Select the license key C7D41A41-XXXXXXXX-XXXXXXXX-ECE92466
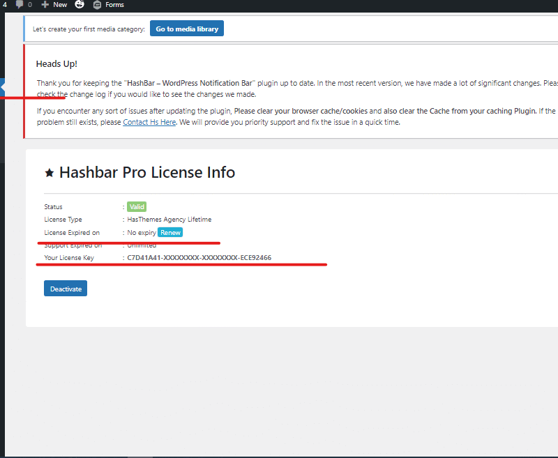Viewport: 558px width, 458px height. tap(199, 257)
